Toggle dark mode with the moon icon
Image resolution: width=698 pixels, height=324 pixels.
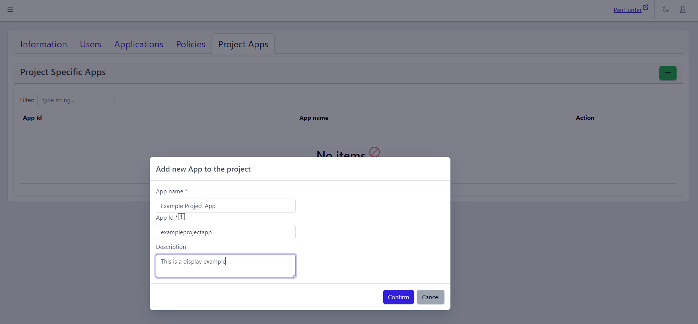click(x=666, y=9)
